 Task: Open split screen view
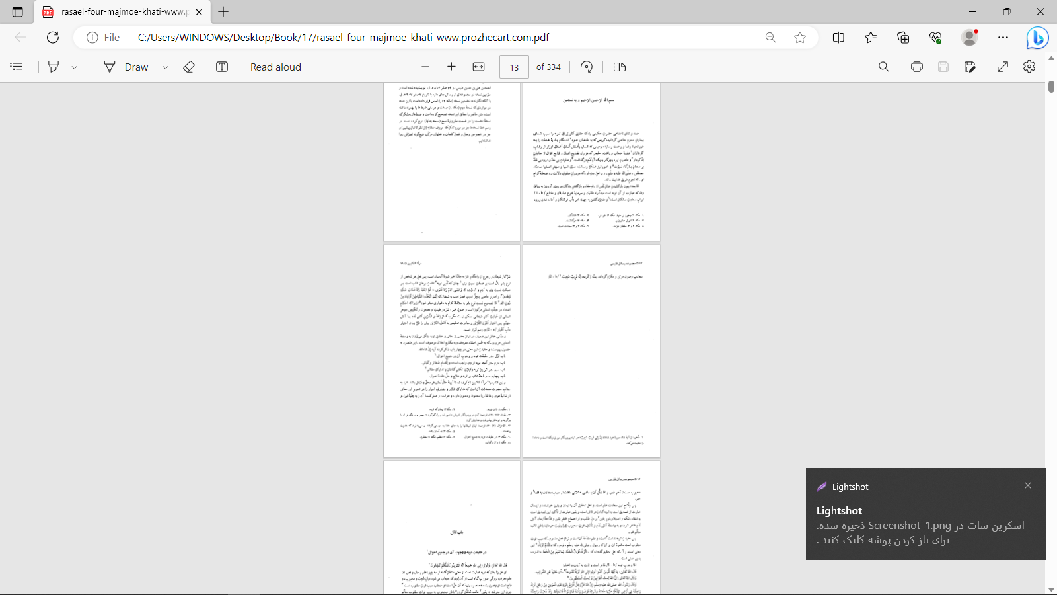coord(838,38)
